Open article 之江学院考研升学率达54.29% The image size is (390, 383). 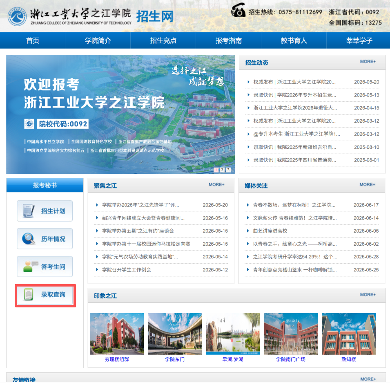295,257
